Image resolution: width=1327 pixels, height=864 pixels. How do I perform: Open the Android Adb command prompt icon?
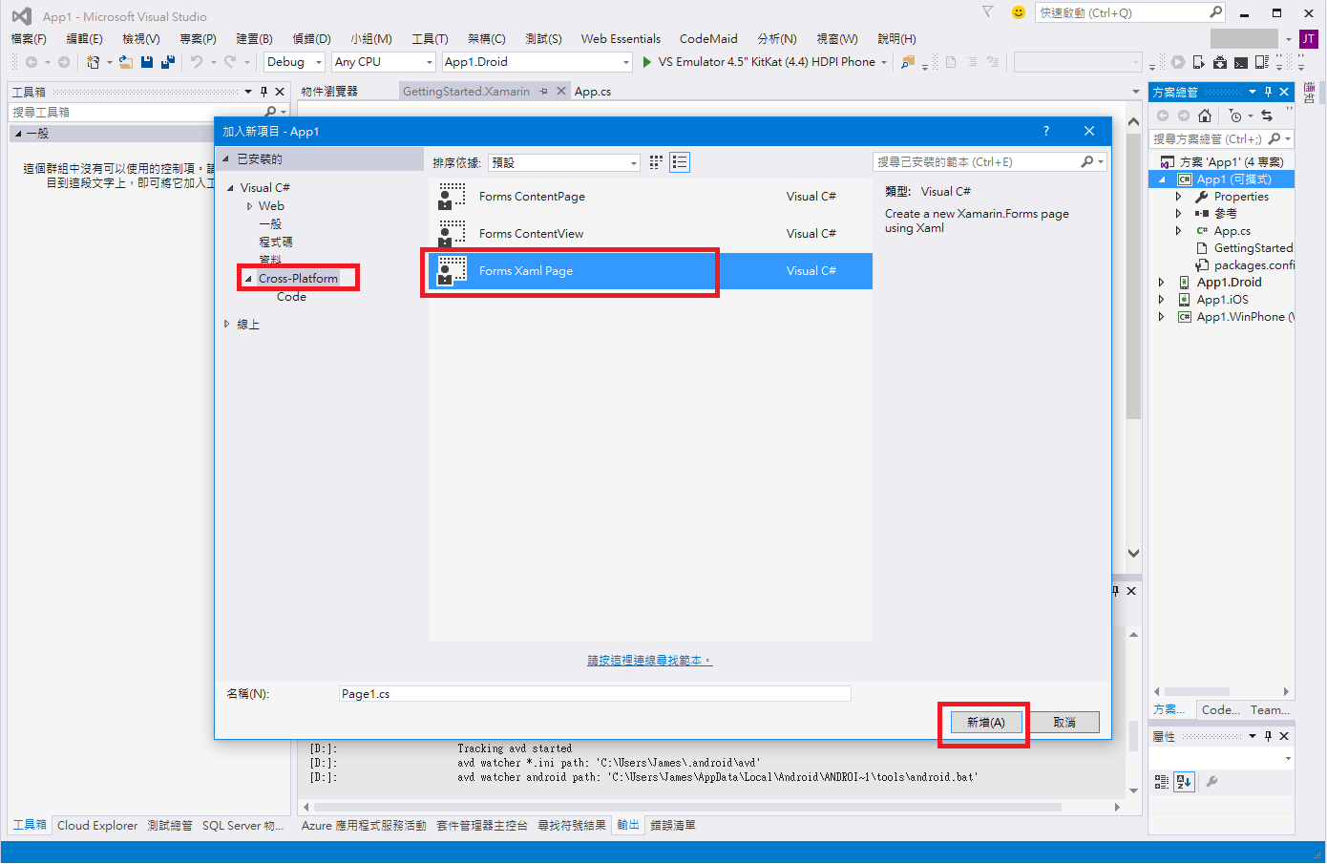click(1240, 62)
